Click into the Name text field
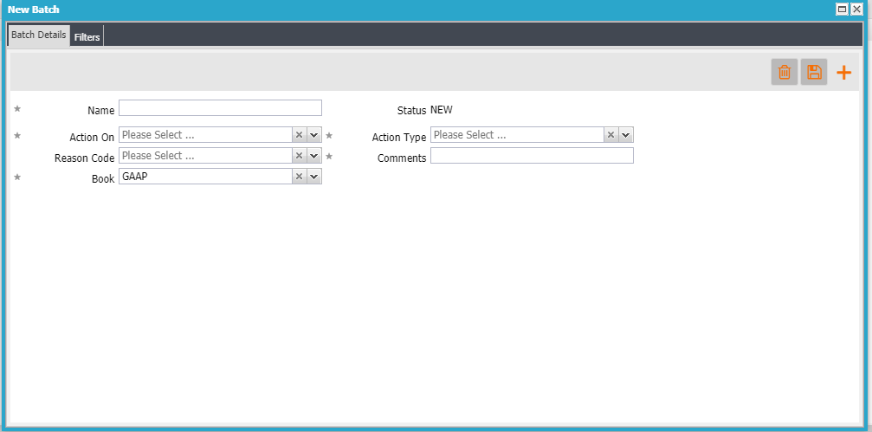This screenshot has height=432, width=872. click(220, 108)
